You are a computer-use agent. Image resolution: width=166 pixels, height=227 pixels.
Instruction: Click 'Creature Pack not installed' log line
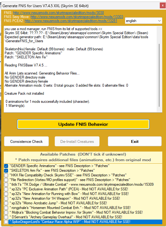[x=24, y=93]
